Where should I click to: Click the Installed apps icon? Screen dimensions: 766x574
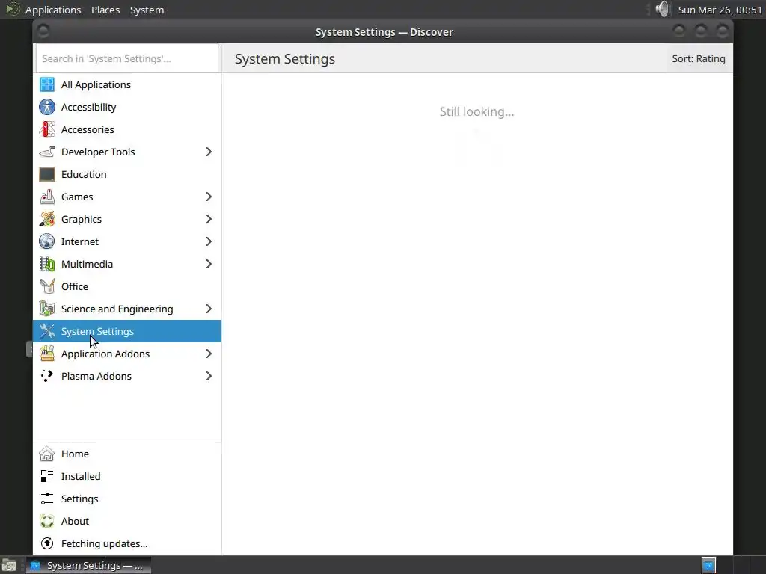[47, 476]
